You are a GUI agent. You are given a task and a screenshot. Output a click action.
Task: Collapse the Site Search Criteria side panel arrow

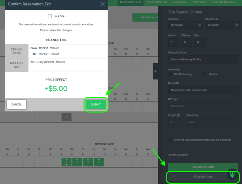click(155, 71)
